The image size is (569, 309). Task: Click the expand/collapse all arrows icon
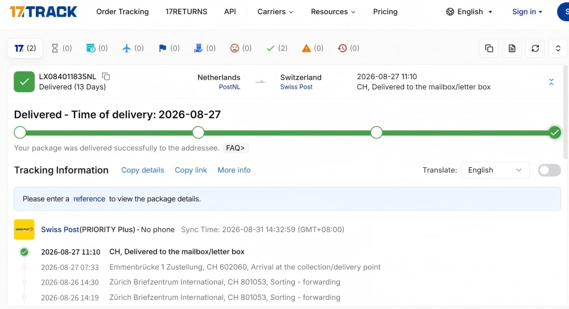[x=558, y=48]
